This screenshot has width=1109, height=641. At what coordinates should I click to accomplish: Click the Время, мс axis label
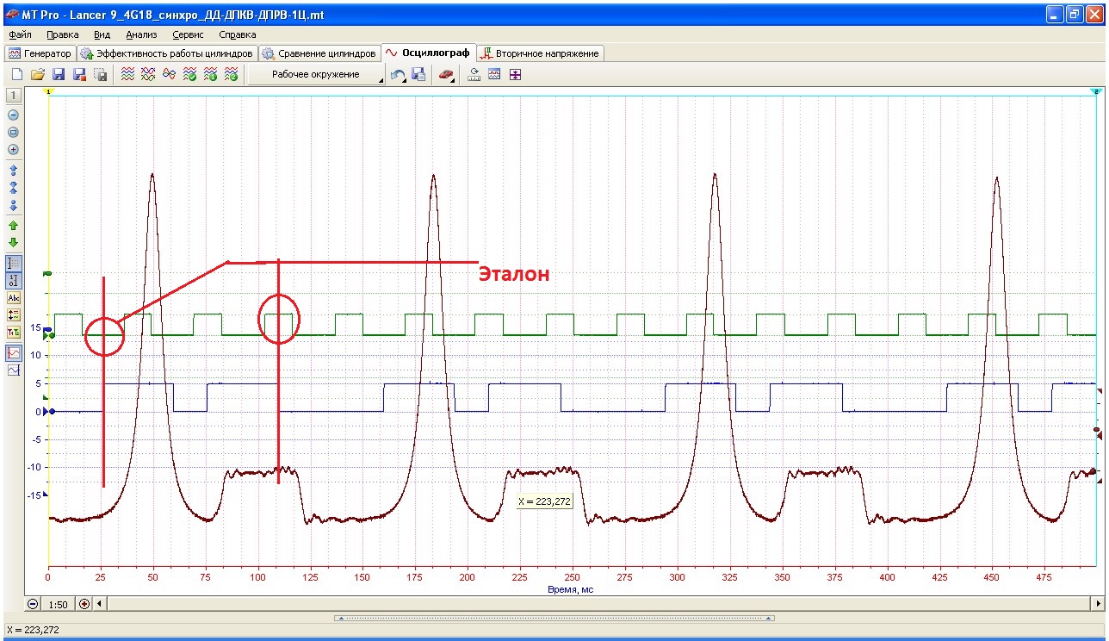click(570, 590)
